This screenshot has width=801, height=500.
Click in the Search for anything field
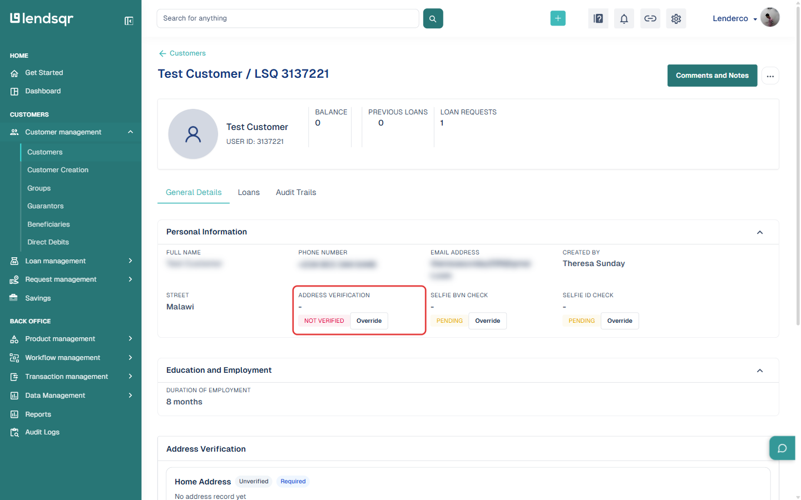click(288, 18)
